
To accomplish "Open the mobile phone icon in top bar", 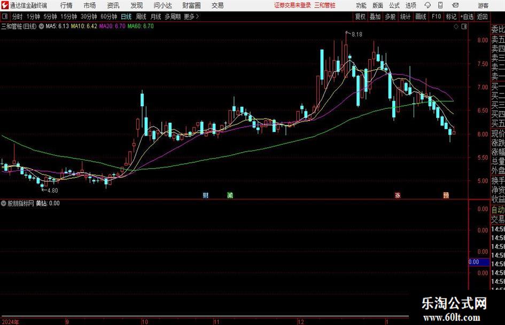I will click(x=440, y=5).
